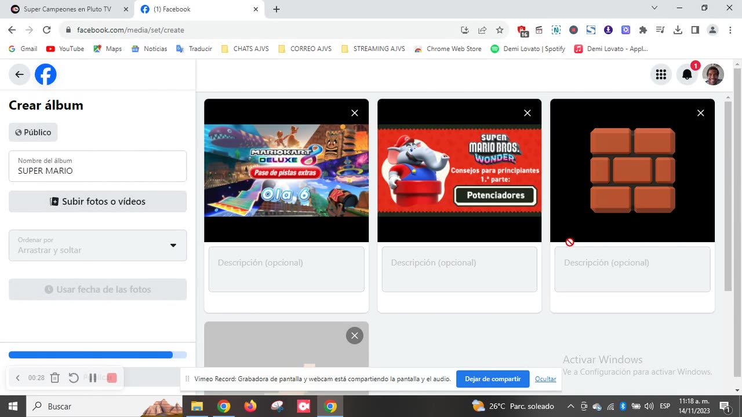Click the upload progress bar
This screenshot has height=417, width=742.
click(x=97, y=354)
